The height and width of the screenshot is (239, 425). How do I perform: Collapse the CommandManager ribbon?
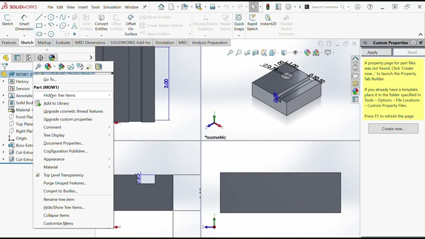420,35
